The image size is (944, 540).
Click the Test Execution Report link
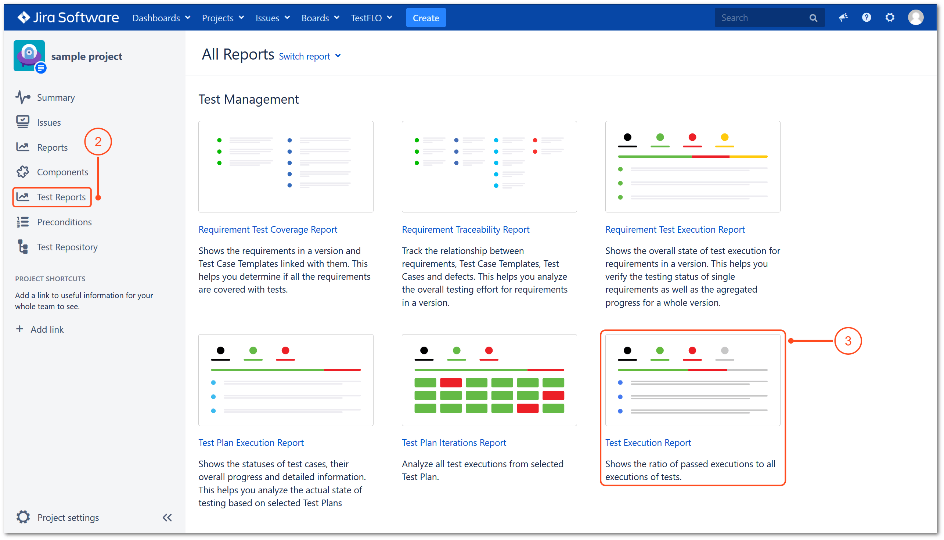pos(647,443)
